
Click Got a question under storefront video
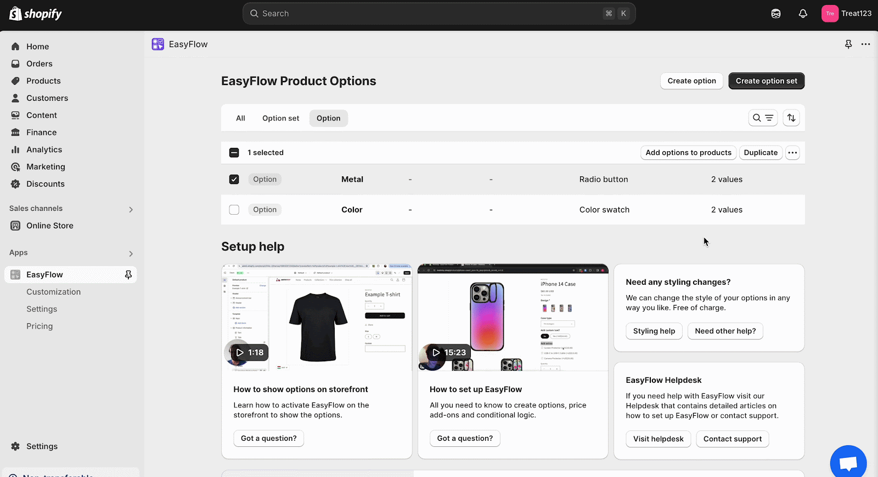pos(269,439)
